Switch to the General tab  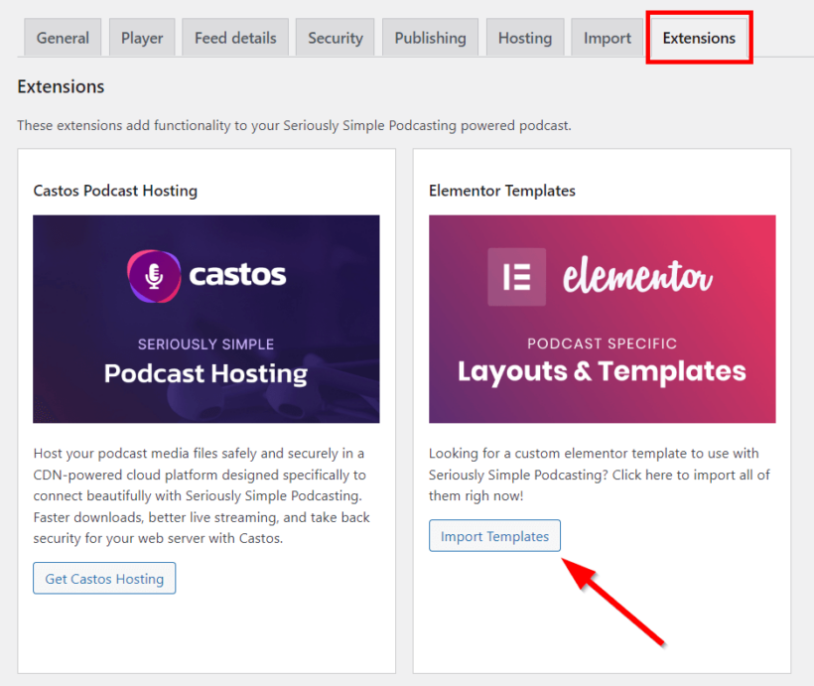coord(62,37)
